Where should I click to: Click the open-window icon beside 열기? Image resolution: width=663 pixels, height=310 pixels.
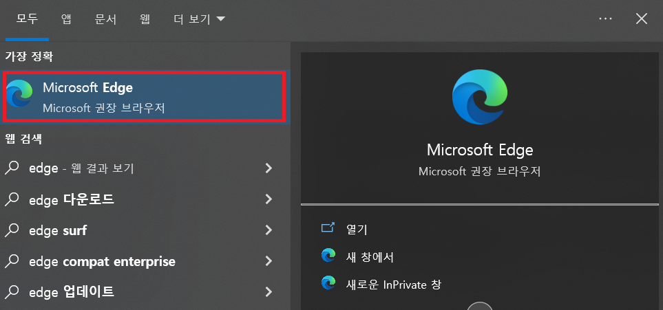(x=328, y=228)
